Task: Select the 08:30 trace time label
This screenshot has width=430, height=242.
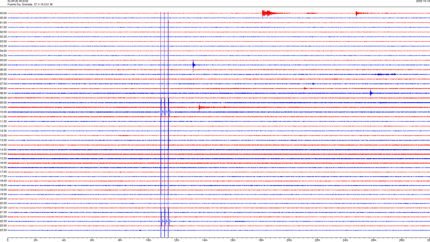Action: tap(3, 93)
